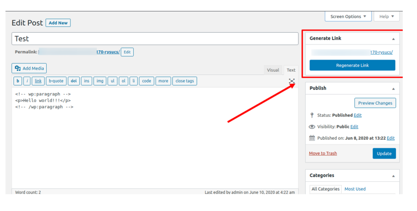Image resolution: width=417 pixels, height=211 pixels.
Task: Click the italic (i) quicktag button
Action: 27,81
